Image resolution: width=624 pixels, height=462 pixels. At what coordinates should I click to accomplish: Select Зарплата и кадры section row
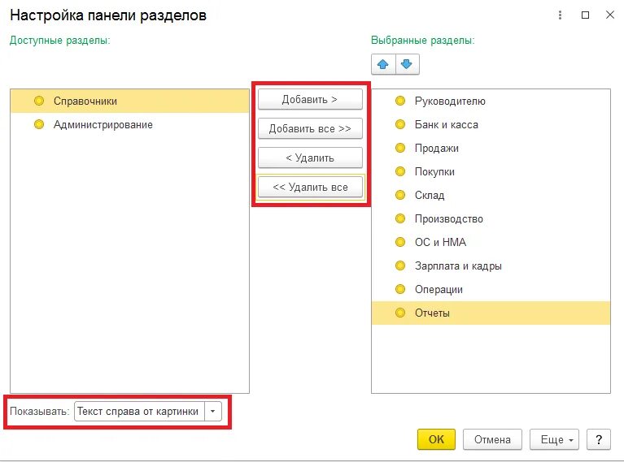[x=491, y=266]
